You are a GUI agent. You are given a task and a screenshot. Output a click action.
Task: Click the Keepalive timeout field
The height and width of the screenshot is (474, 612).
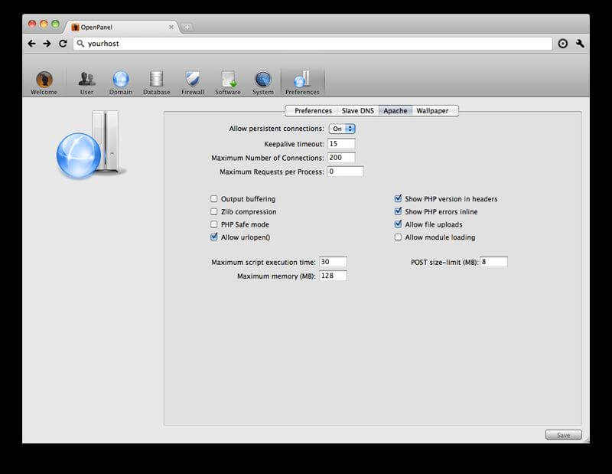click(341, 143)
